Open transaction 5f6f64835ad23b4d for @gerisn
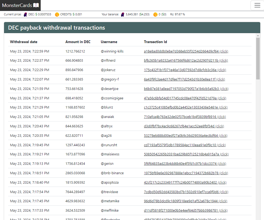The image size is (264, 220). point(185,164)
